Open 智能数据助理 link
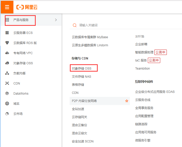182x147 pixels. tap(144, 52)
